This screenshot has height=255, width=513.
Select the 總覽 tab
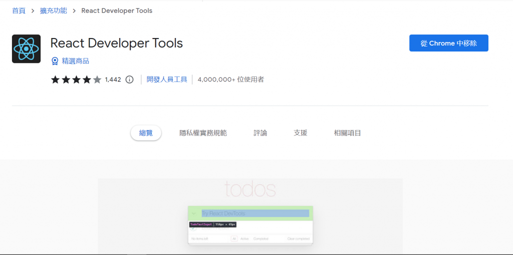(x=146, y=133)
